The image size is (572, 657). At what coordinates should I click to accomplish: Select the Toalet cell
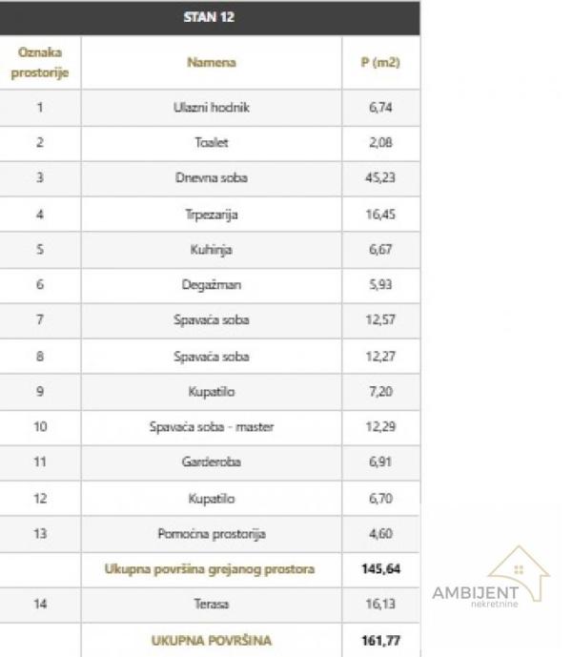click(x=212, y=143)
